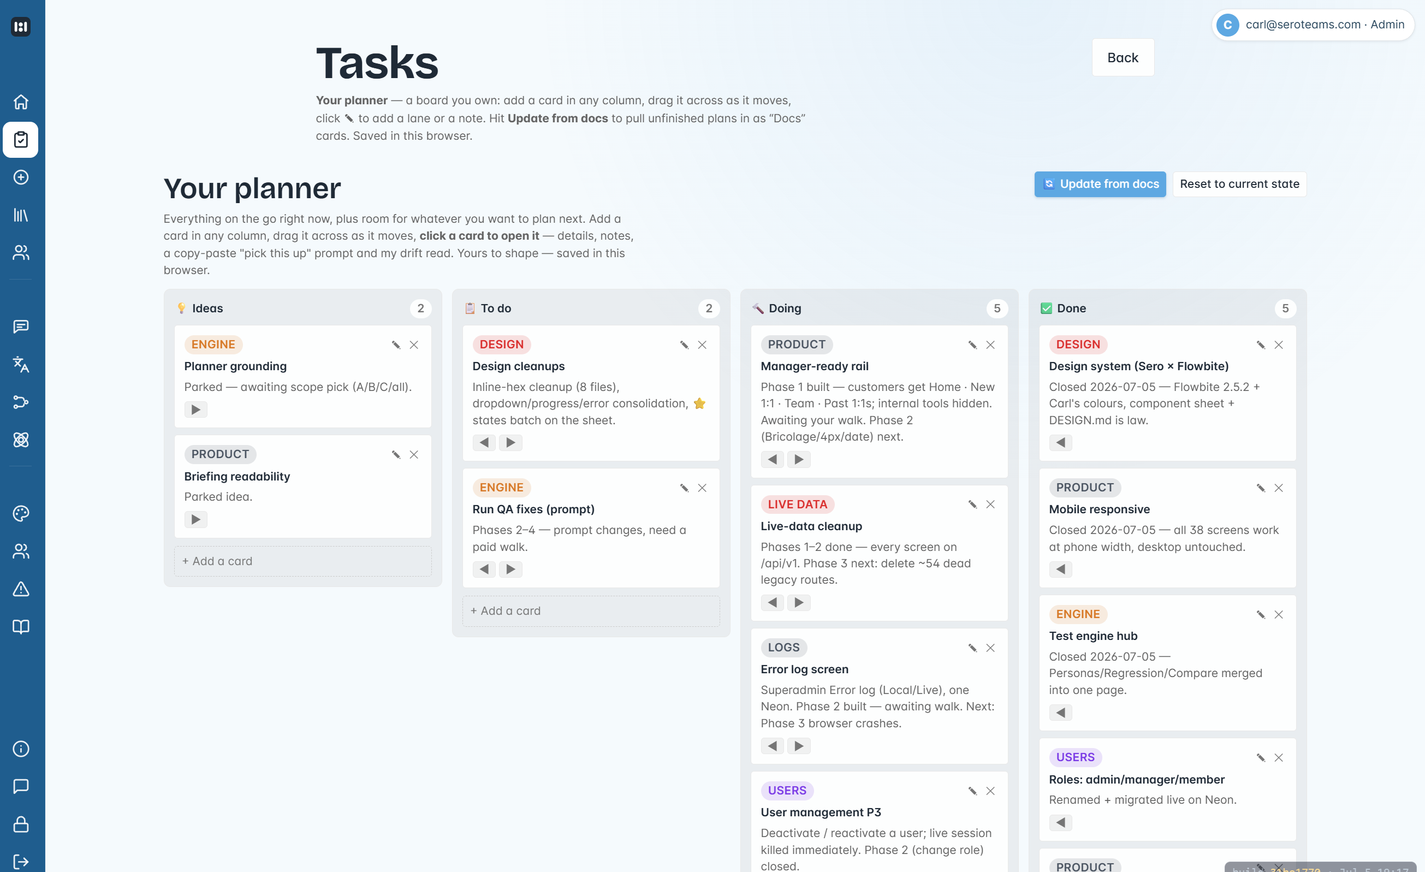Delete the Briefing readability card
Viewport: 1425px width, 872px height.
pyautogui.click(x=414, y=454)
